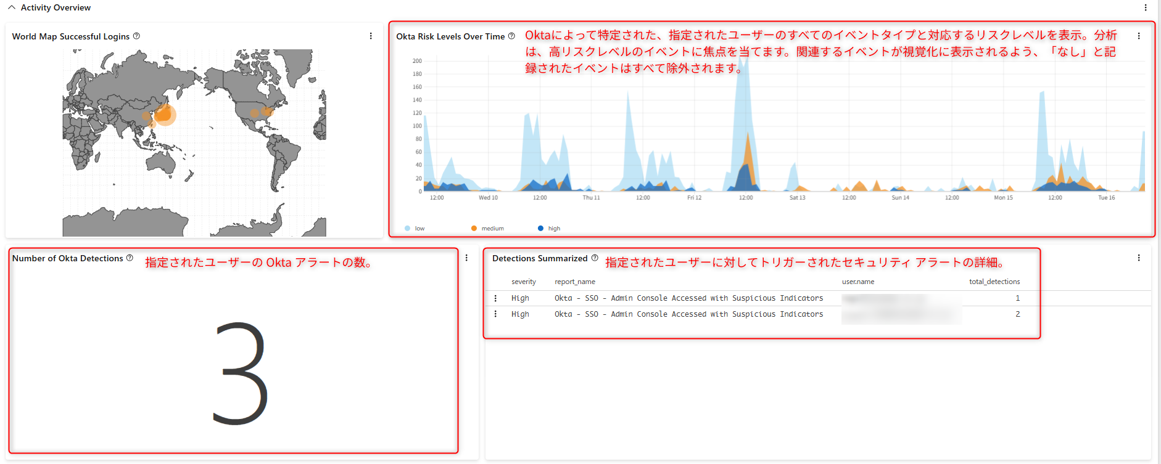Open World Map Successful Logins panel menu

(371, 36)
